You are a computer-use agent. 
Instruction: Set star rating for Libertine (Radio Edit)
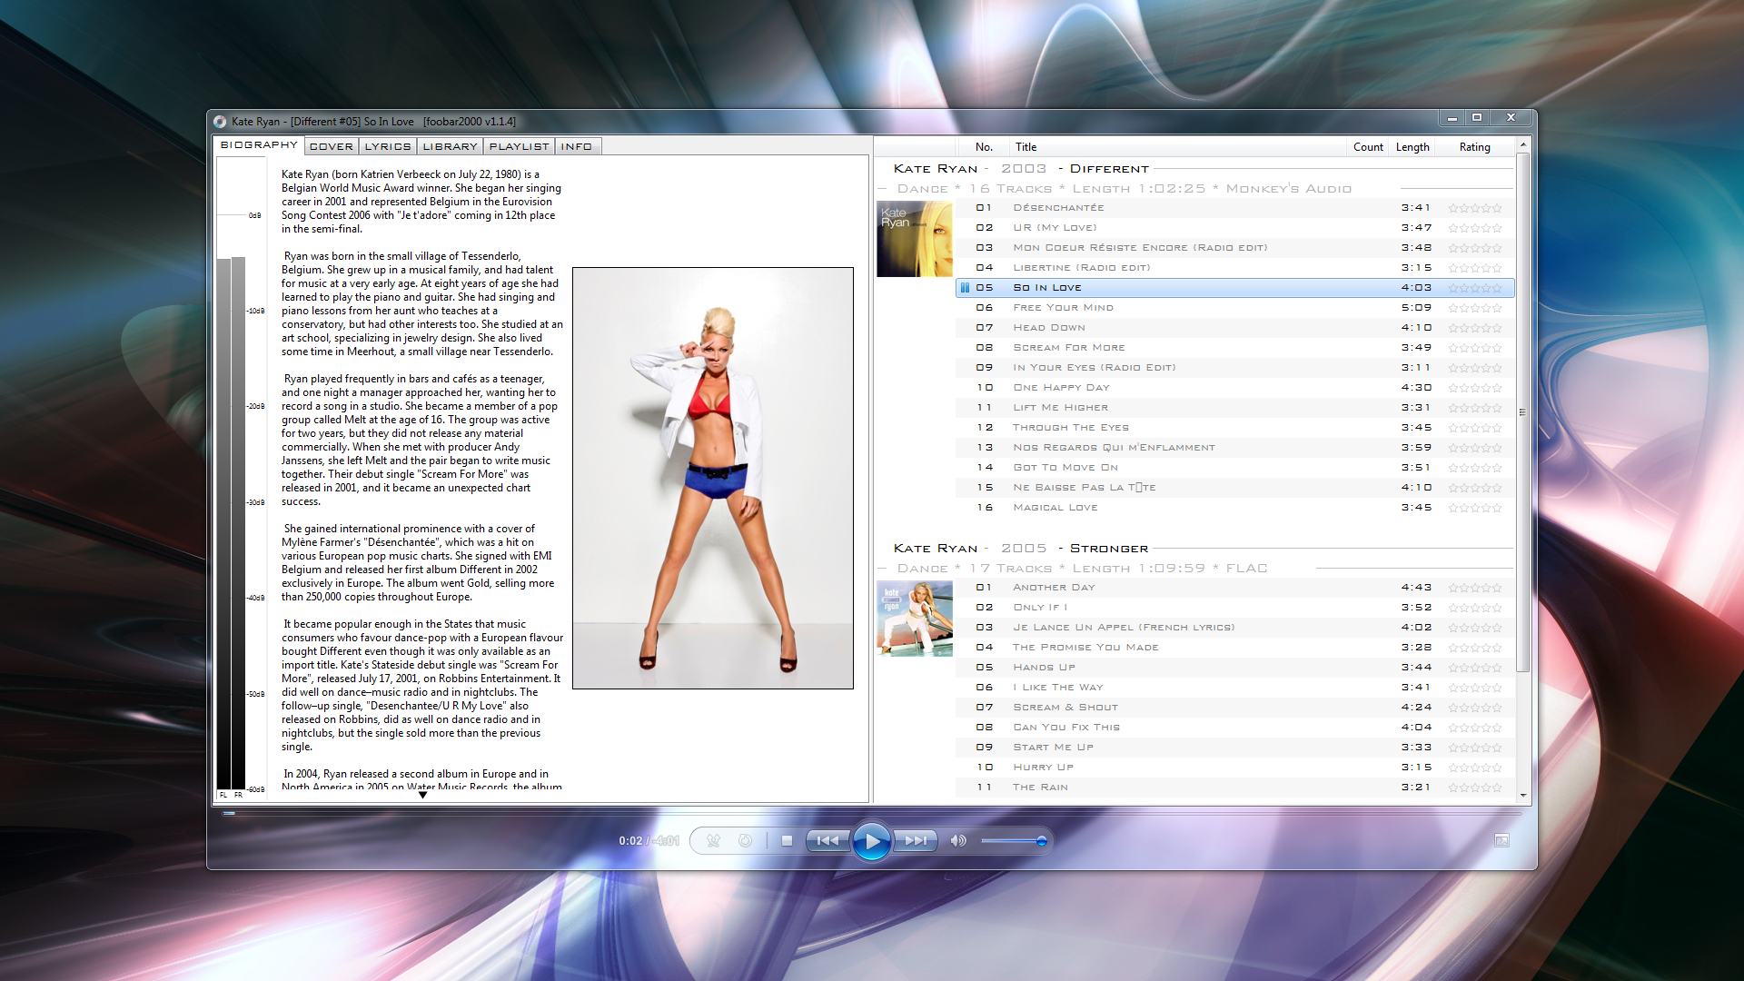1475,268
